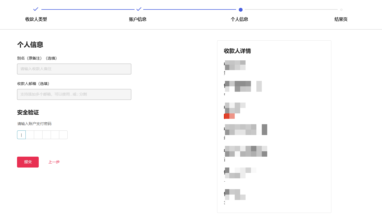Click into the 收款人邮箱 input field
Screen dimensions: 382x220
[x=74, y=94]
